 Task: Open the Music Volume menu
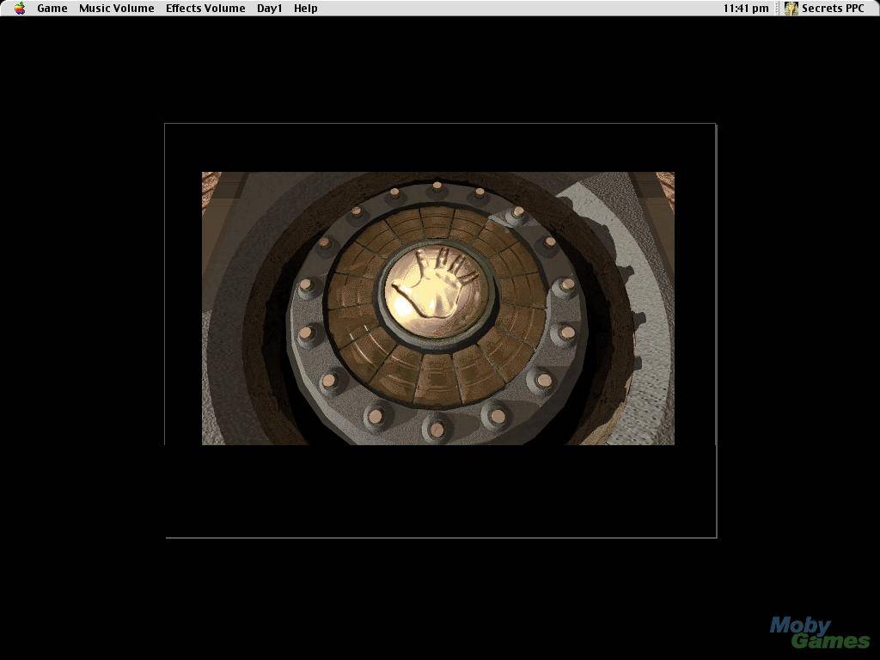point(116,9)
